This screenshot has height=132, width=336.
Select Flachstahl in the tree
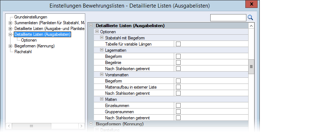pos(23,52)
